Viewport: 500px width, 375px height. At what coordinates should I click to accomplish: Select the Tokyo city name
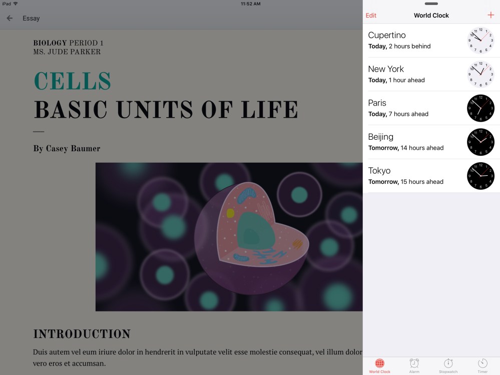point(379,171)
